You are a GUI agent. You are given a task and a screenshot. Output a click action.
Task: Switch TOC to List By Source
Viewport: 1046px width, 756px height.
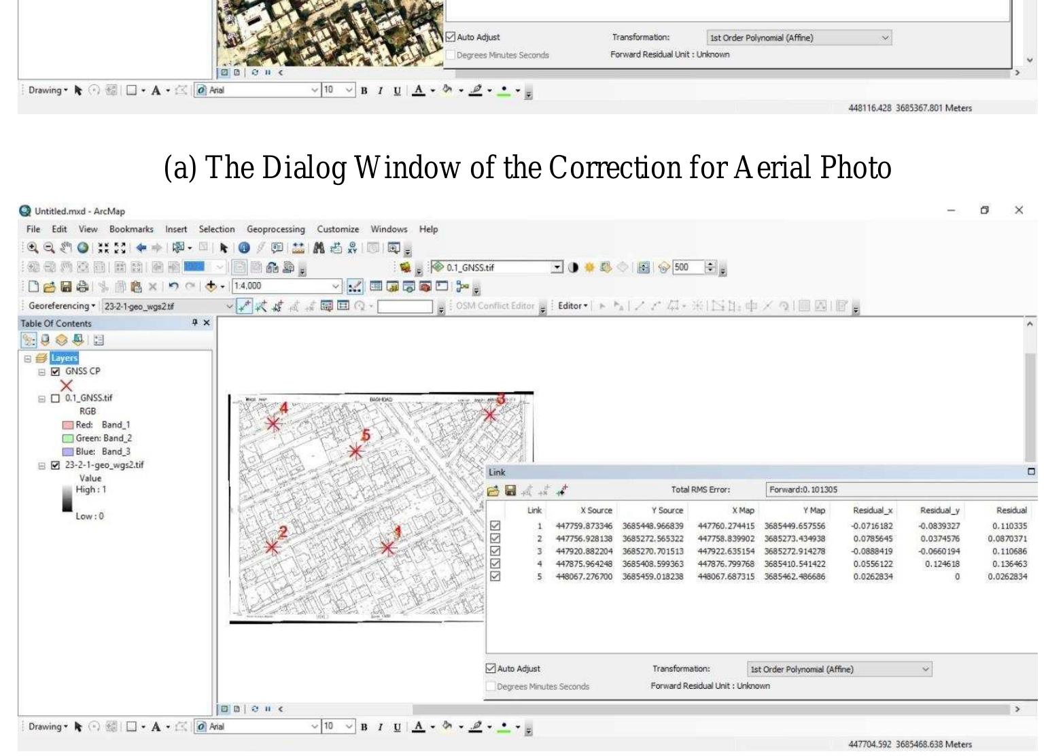45,340
